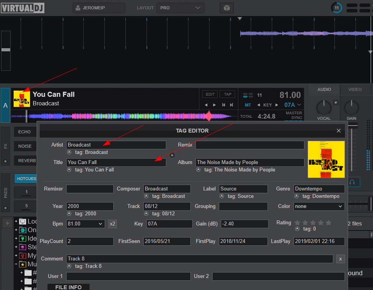Switch to the AUDIO tab
373x290 pixels.
pyautogui.click(x=324, y=89)
